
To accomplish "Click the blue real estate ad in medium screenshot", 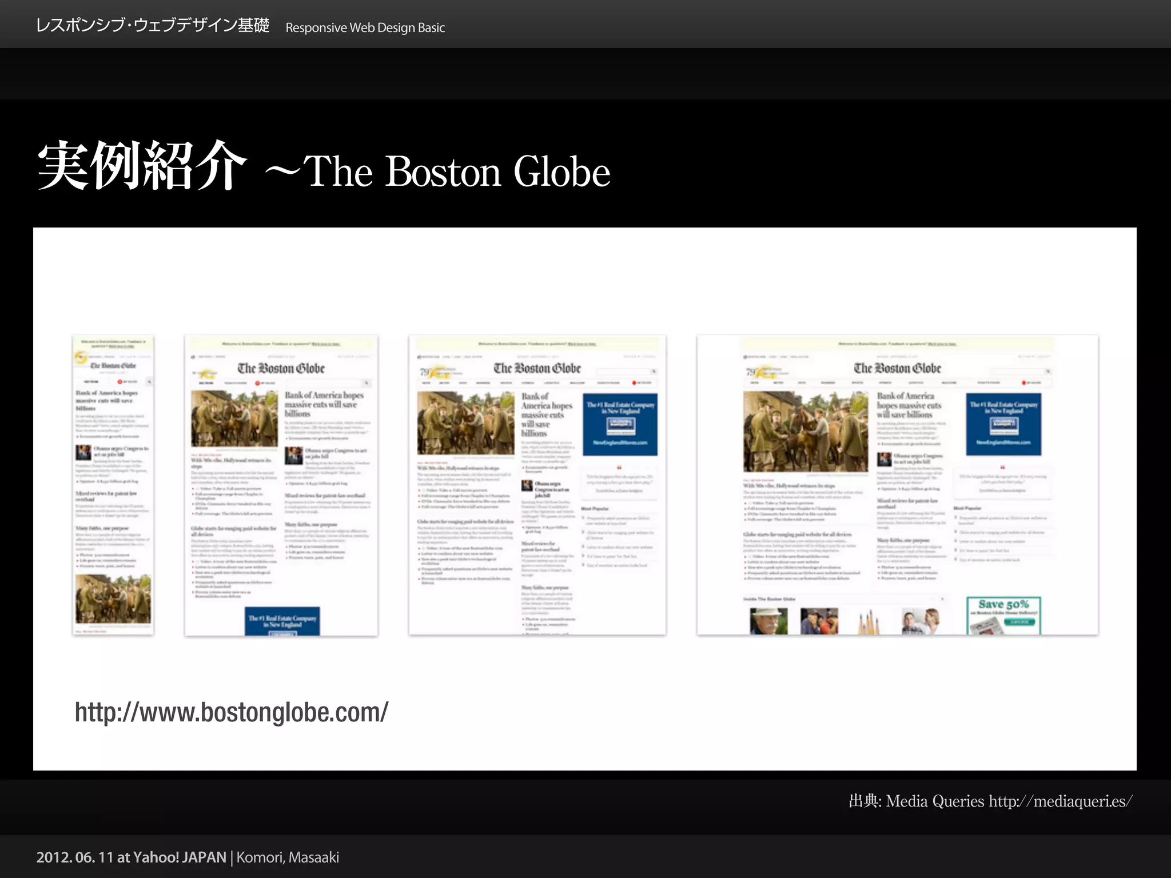I will click(x=620, y=424).
